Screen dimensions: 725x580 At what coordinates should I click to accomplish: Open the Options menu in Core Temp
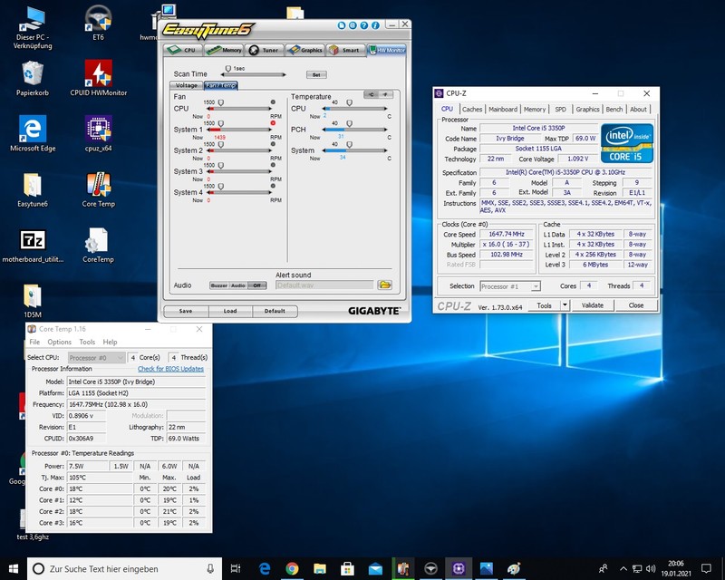(59, 342)
